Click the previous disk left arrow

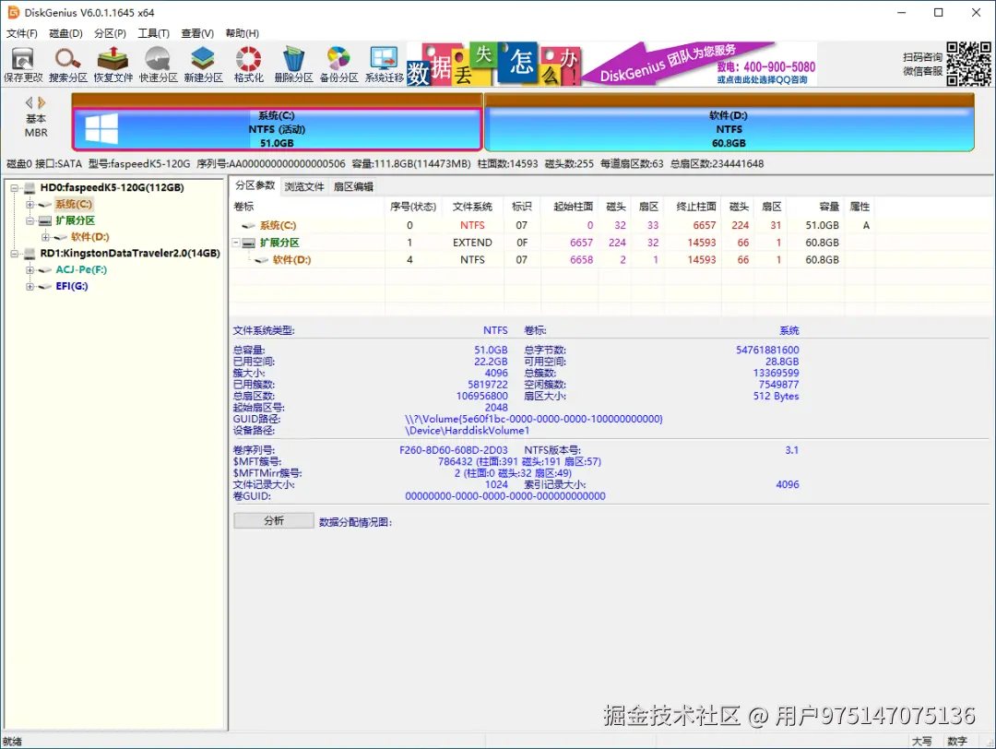[30, 102]
